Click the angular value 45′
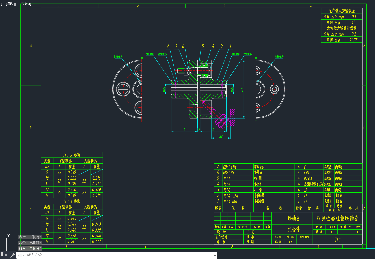Screen dimensions: 375x259 coord(354,22)
